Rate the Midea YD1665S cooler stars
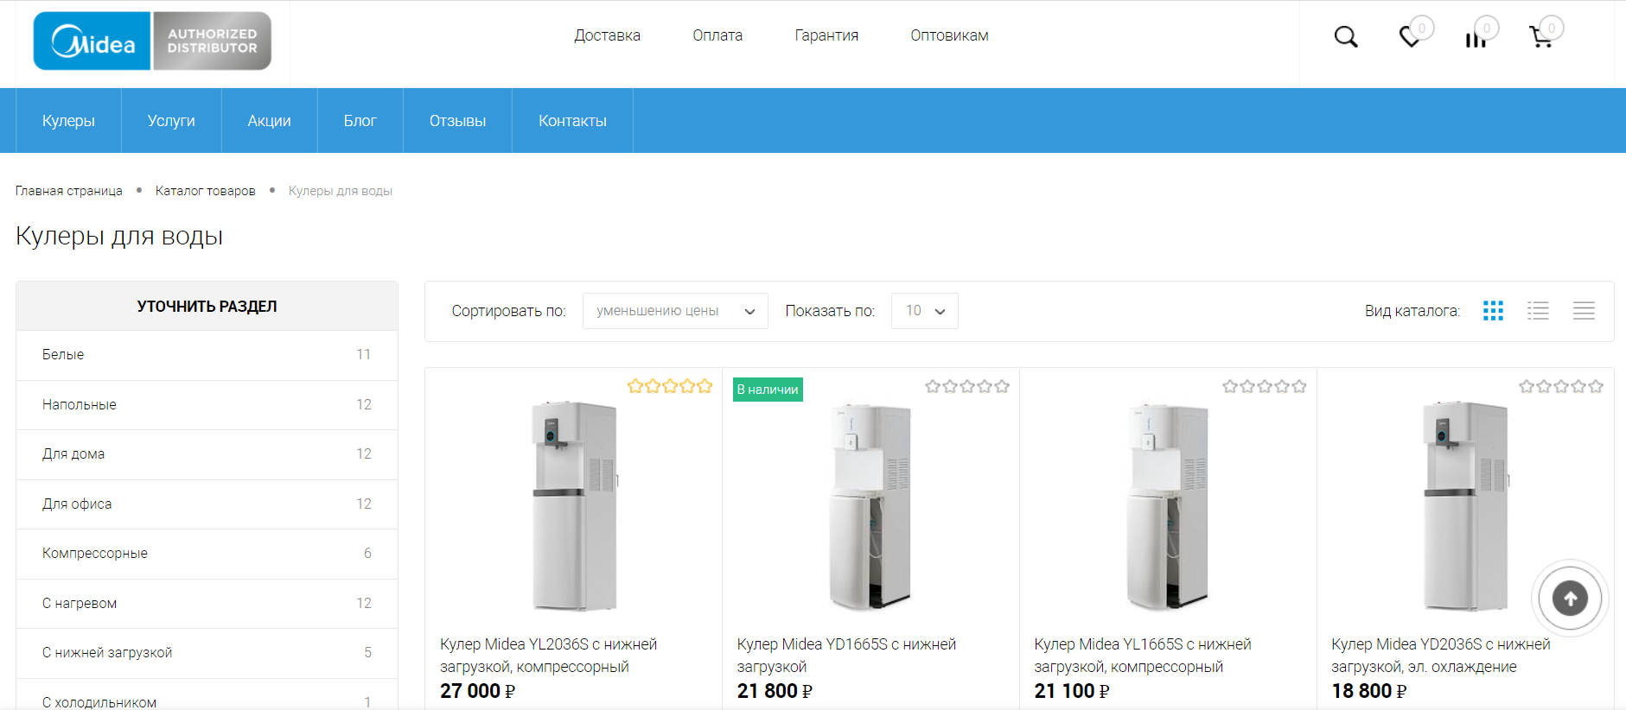 click(966, 386)
